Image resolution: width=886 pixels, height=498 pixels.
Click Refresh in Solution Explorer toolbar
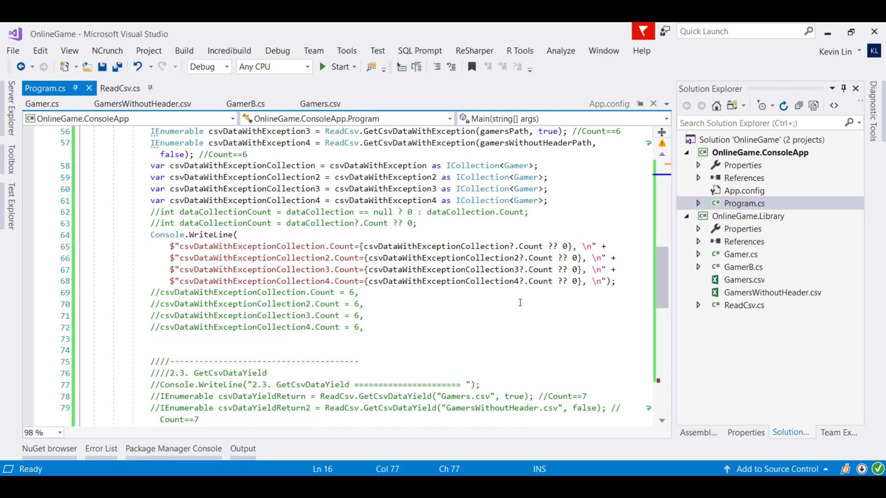(784, 106)
